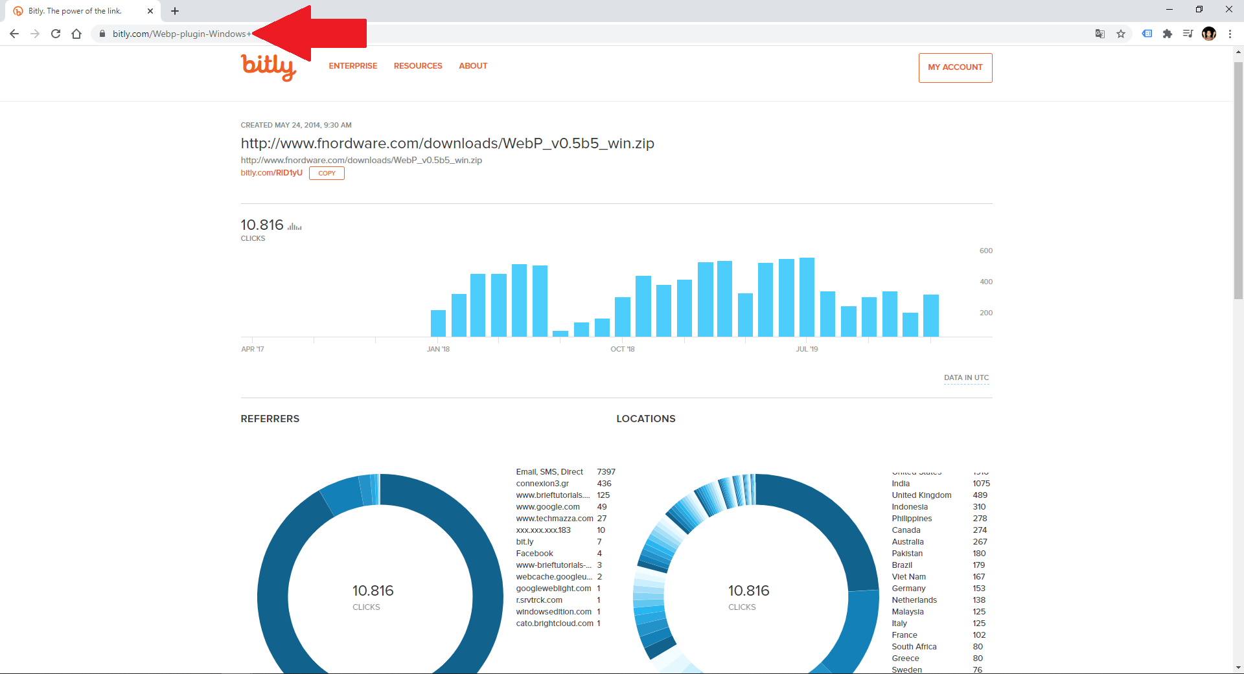Select Brazil location row

938,565
